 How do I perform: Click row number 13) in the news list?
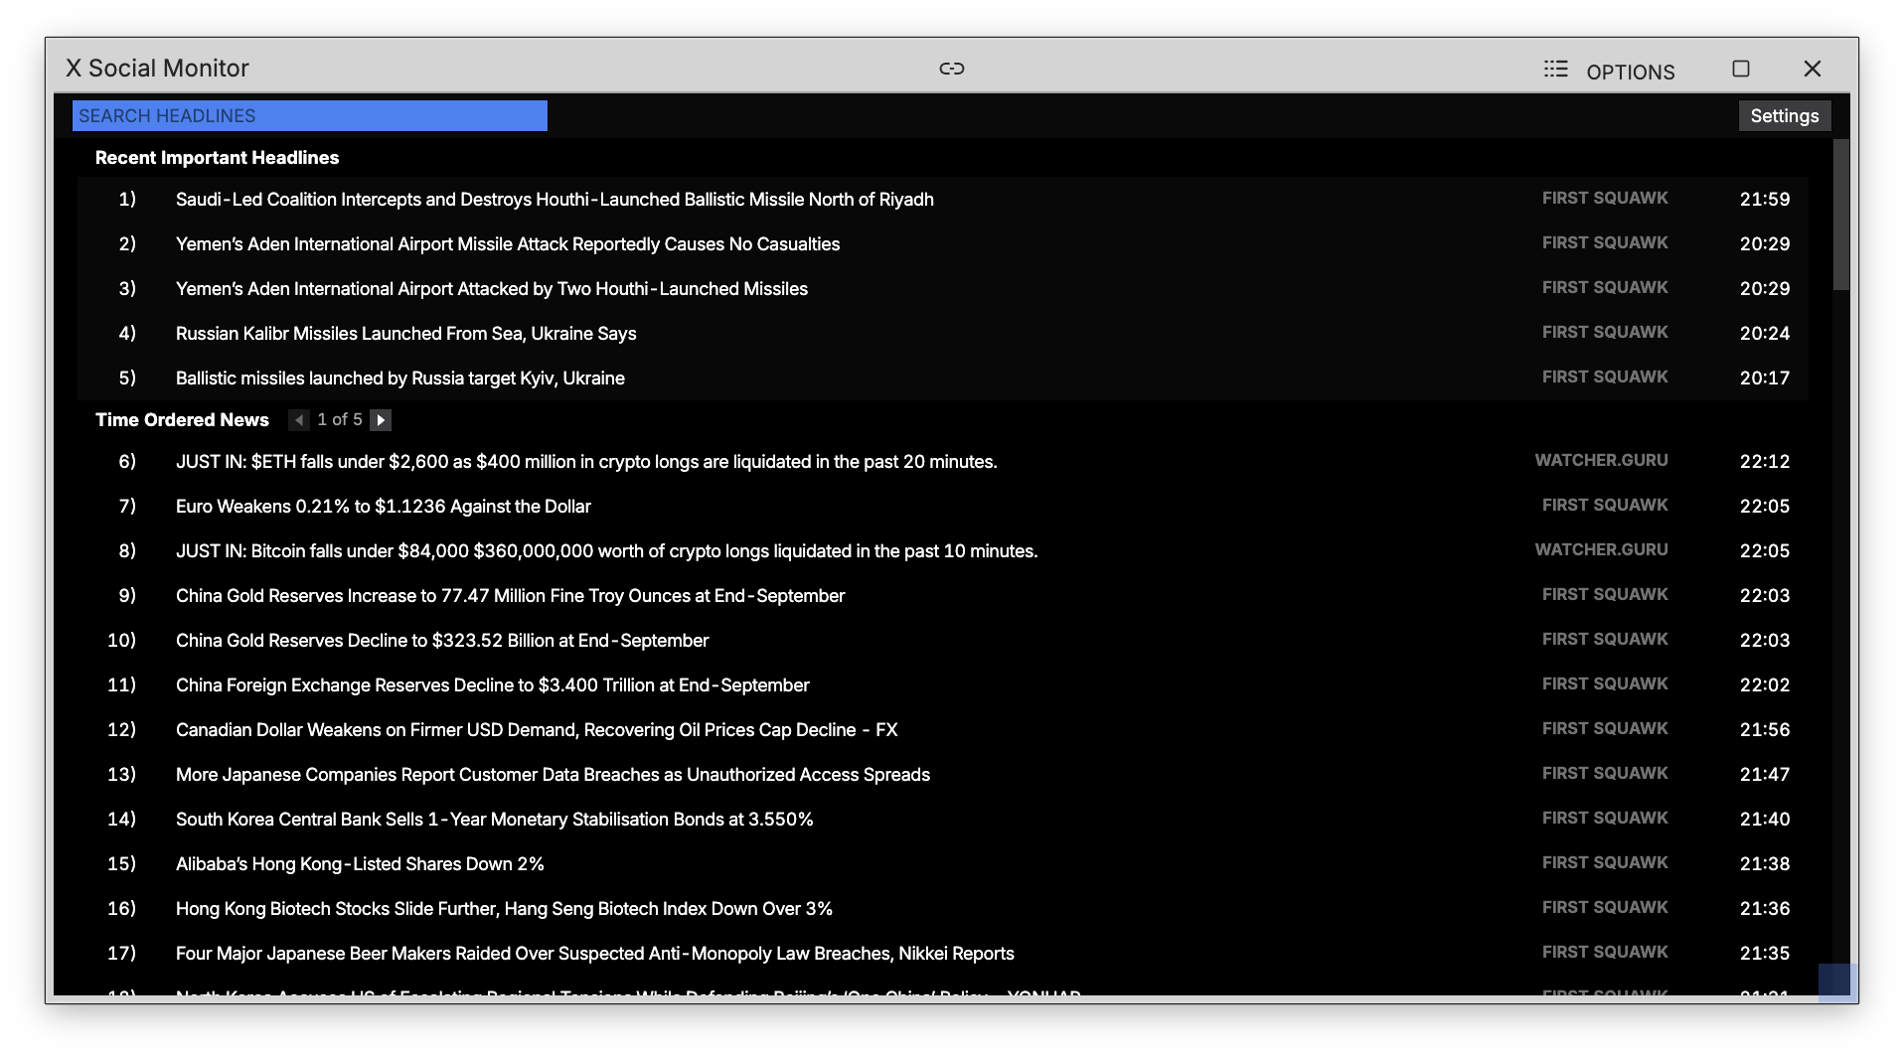121,775
